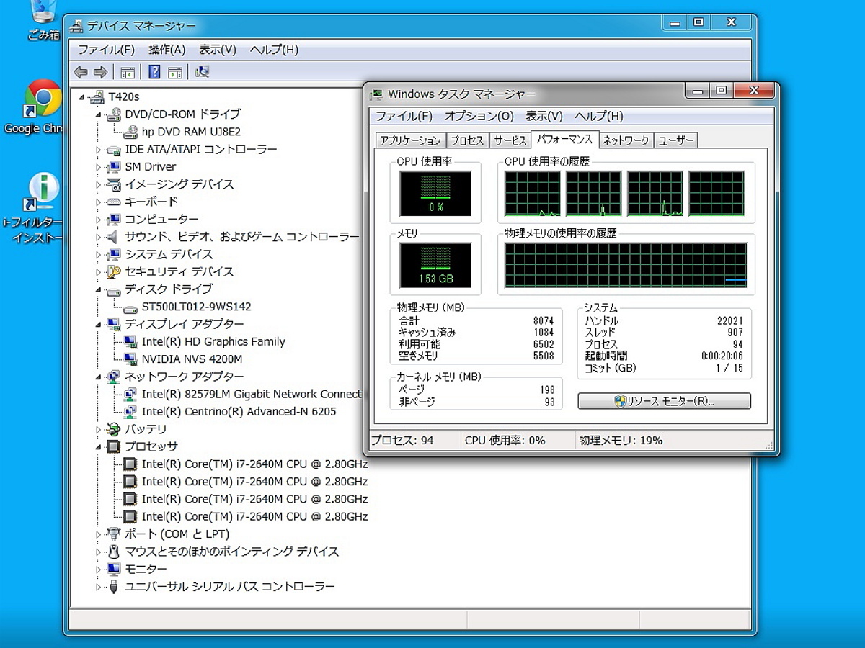Image resolution: width=865 pixels, height=648 pixels.
Task: Click the mouse and pointing devices category icon
Action: [x=113, y=552]
